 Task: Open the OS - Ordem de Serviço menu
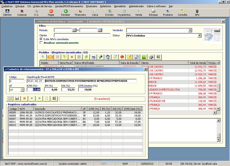(40, 6)
